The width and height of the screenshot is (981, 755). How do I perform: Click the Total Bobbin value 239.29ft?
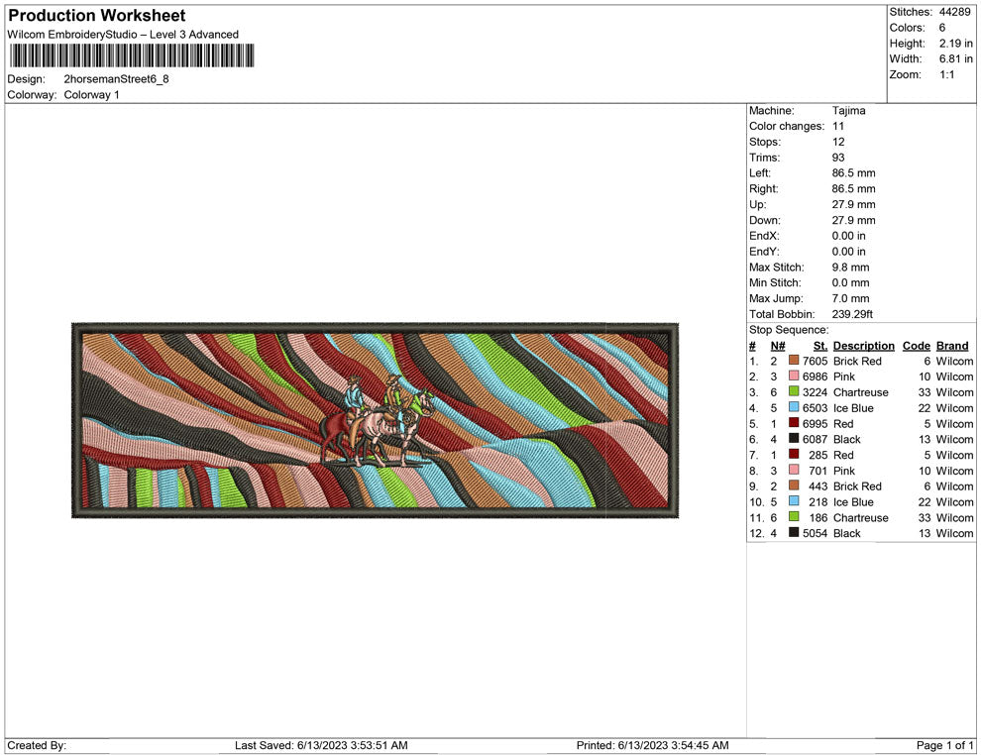click(853, 313)
